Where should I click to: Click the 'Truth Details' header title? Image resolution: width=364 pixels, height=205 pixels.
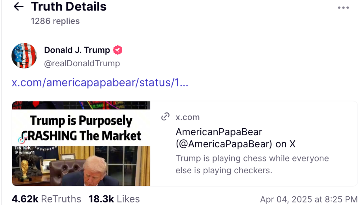(x=69, y=6)
